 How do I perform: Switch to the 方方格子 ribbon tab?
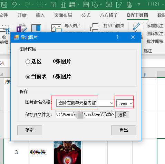109,15
